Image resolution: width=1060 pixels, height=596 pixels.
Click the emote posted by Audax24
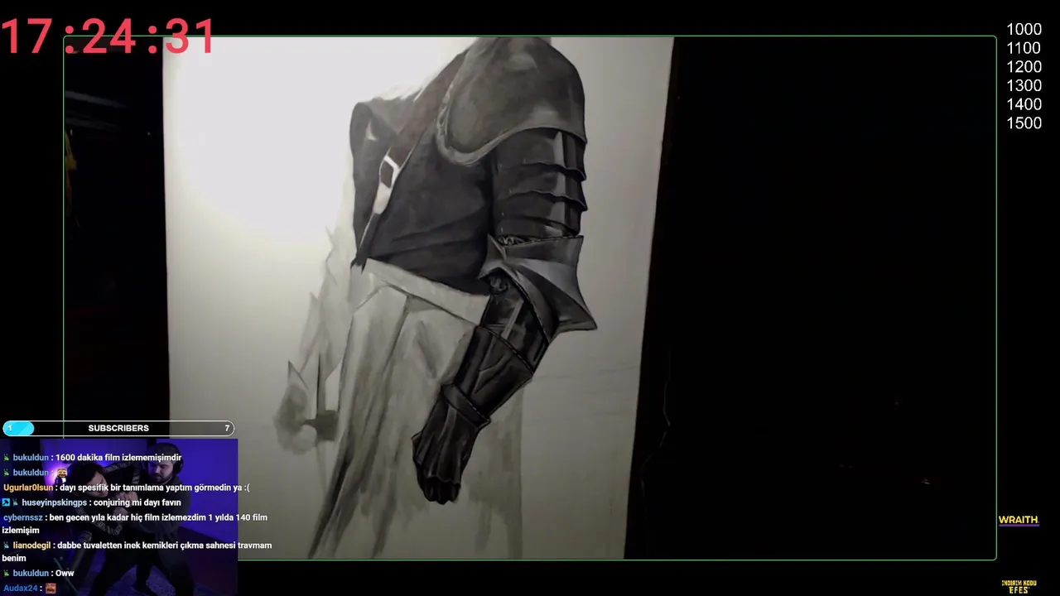pyautogui.click(x=51, y=589)
